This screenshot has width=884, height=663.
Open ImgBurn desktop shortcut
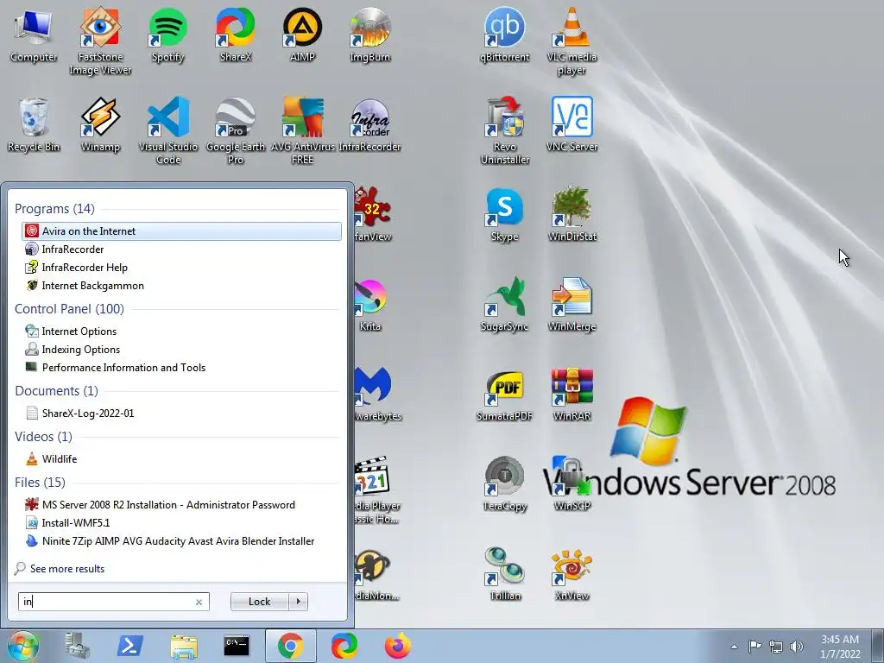[369, 35]
